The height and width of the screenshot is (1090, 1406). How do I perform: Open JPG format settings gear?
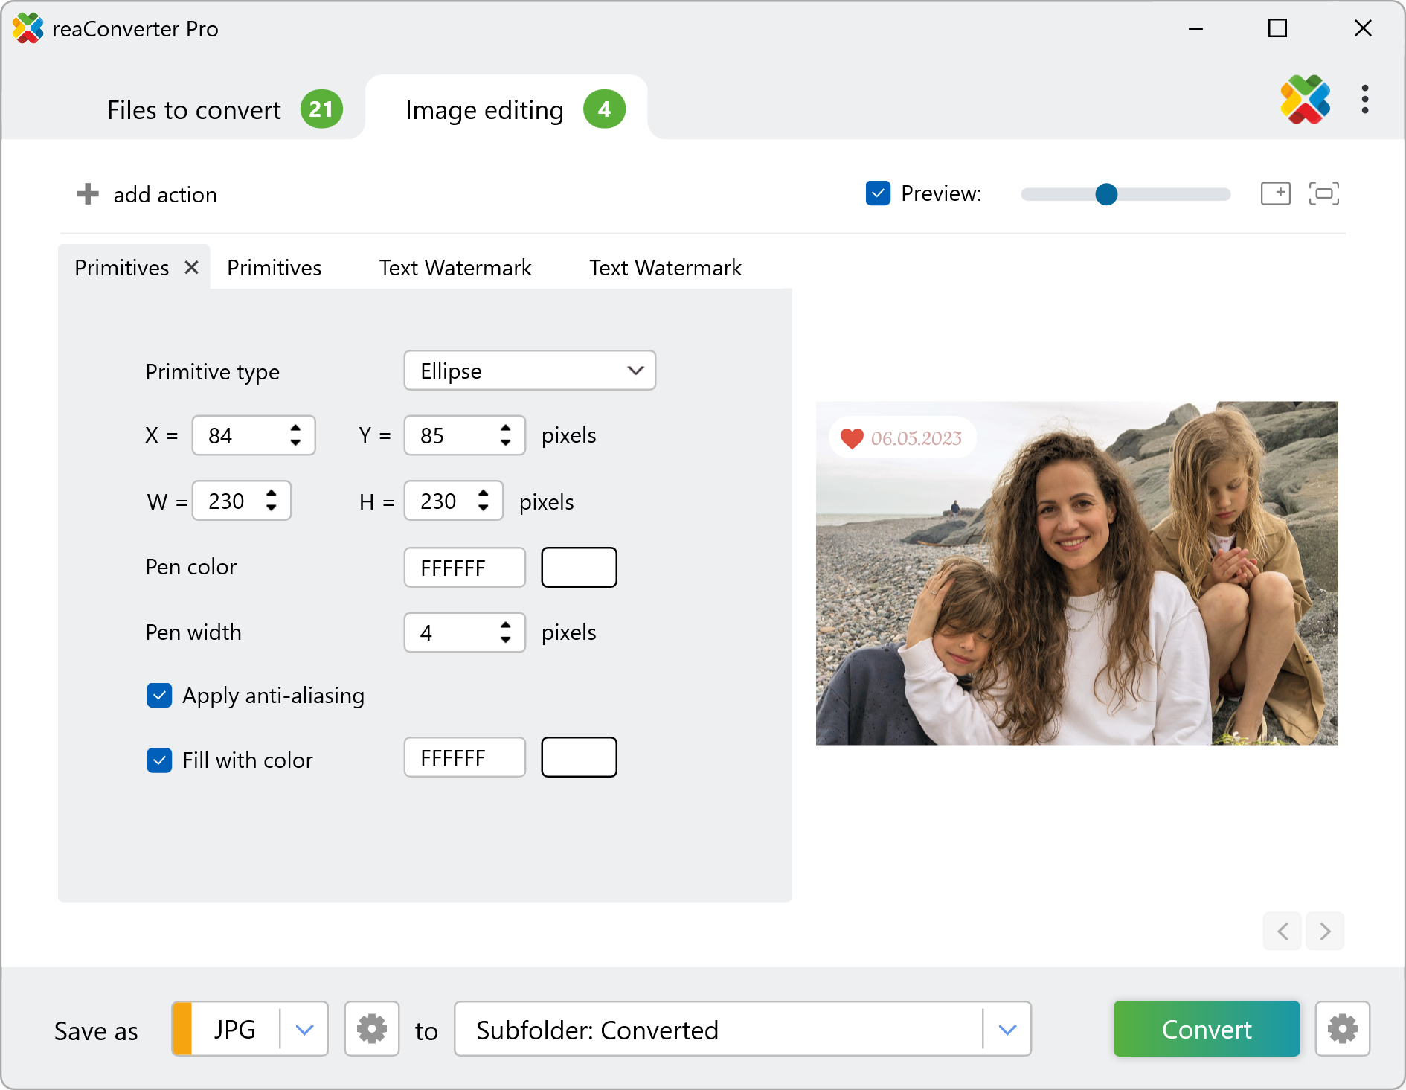371,1029
